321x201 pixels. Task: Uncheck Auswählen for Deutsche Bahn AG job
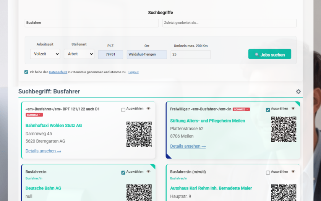click(x=123, y=173)
